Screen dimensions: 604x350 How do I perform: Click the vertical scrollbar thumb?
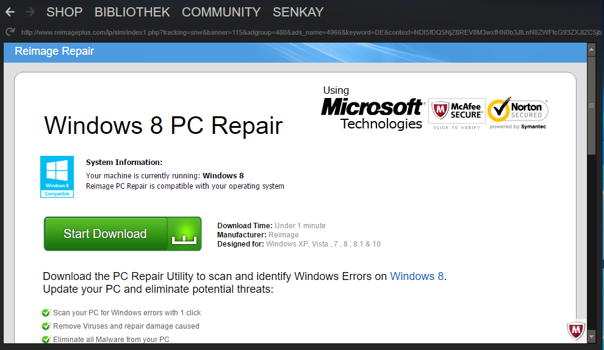592,105
